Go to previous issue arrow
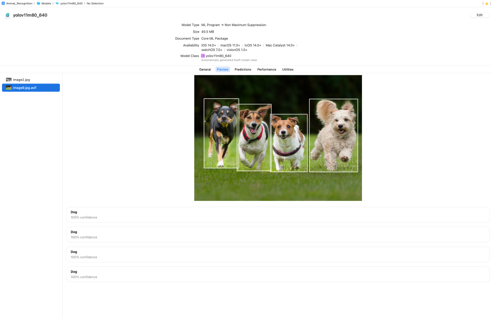The image size is (491, 318). (x=483, y=3)
